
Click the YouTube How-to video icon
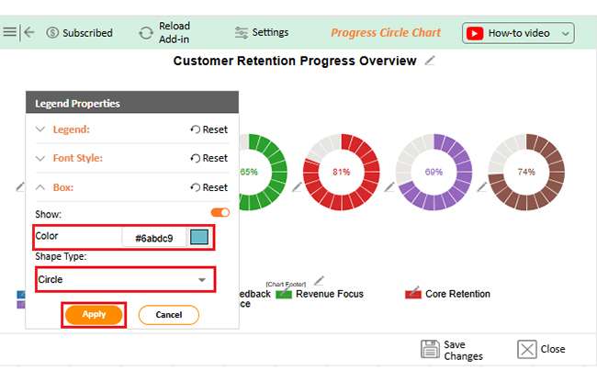point(475,33)
